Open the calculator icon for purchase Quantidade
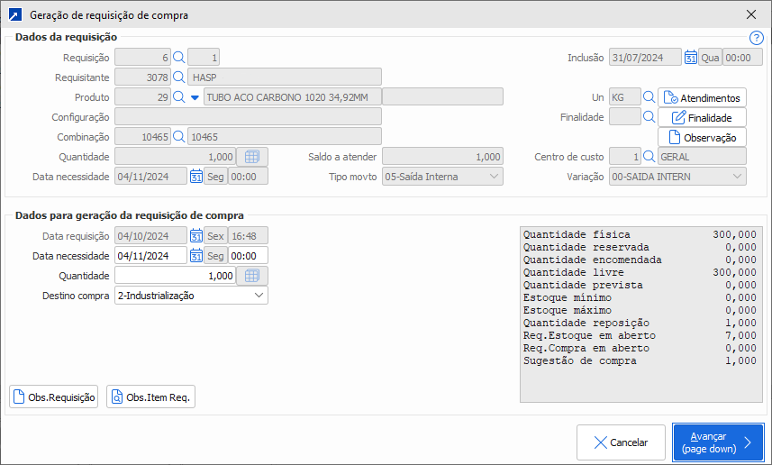This screenshot has height=465, width=772. [x=252, y=276]
